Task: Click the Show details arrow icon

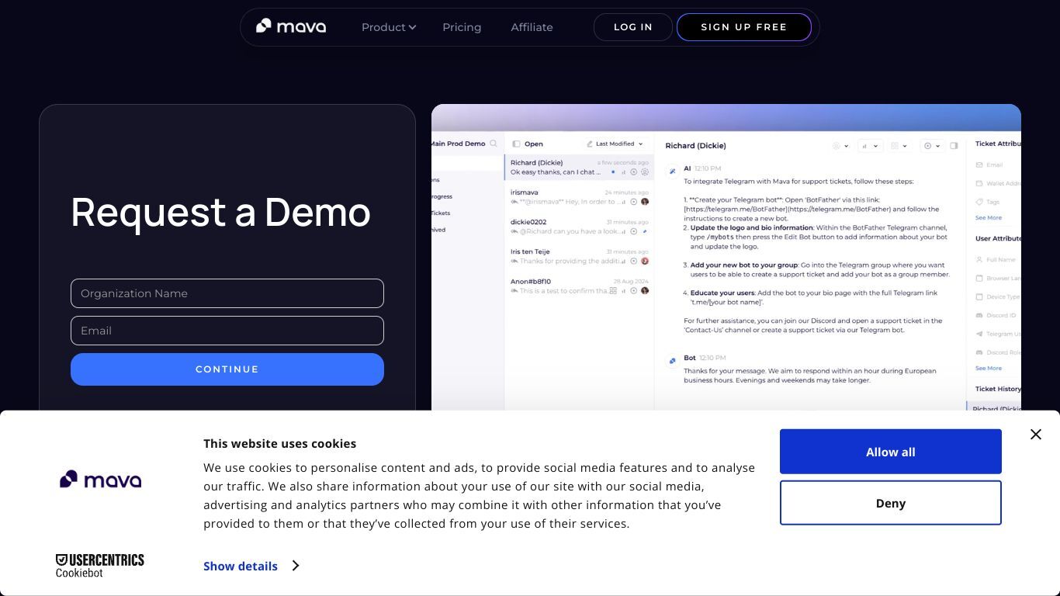Action: coord(295,566)
